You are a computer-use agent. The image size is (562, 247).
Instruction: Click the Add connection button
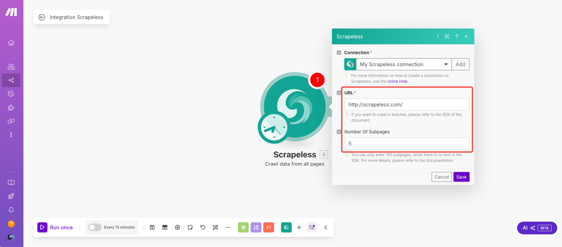pyautogui.click(x=460, y=64)
